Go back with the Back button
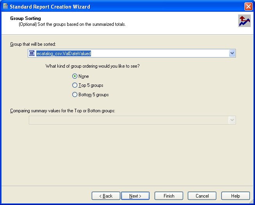The width and height of the screenshot is (255, 205). point(106,196)
